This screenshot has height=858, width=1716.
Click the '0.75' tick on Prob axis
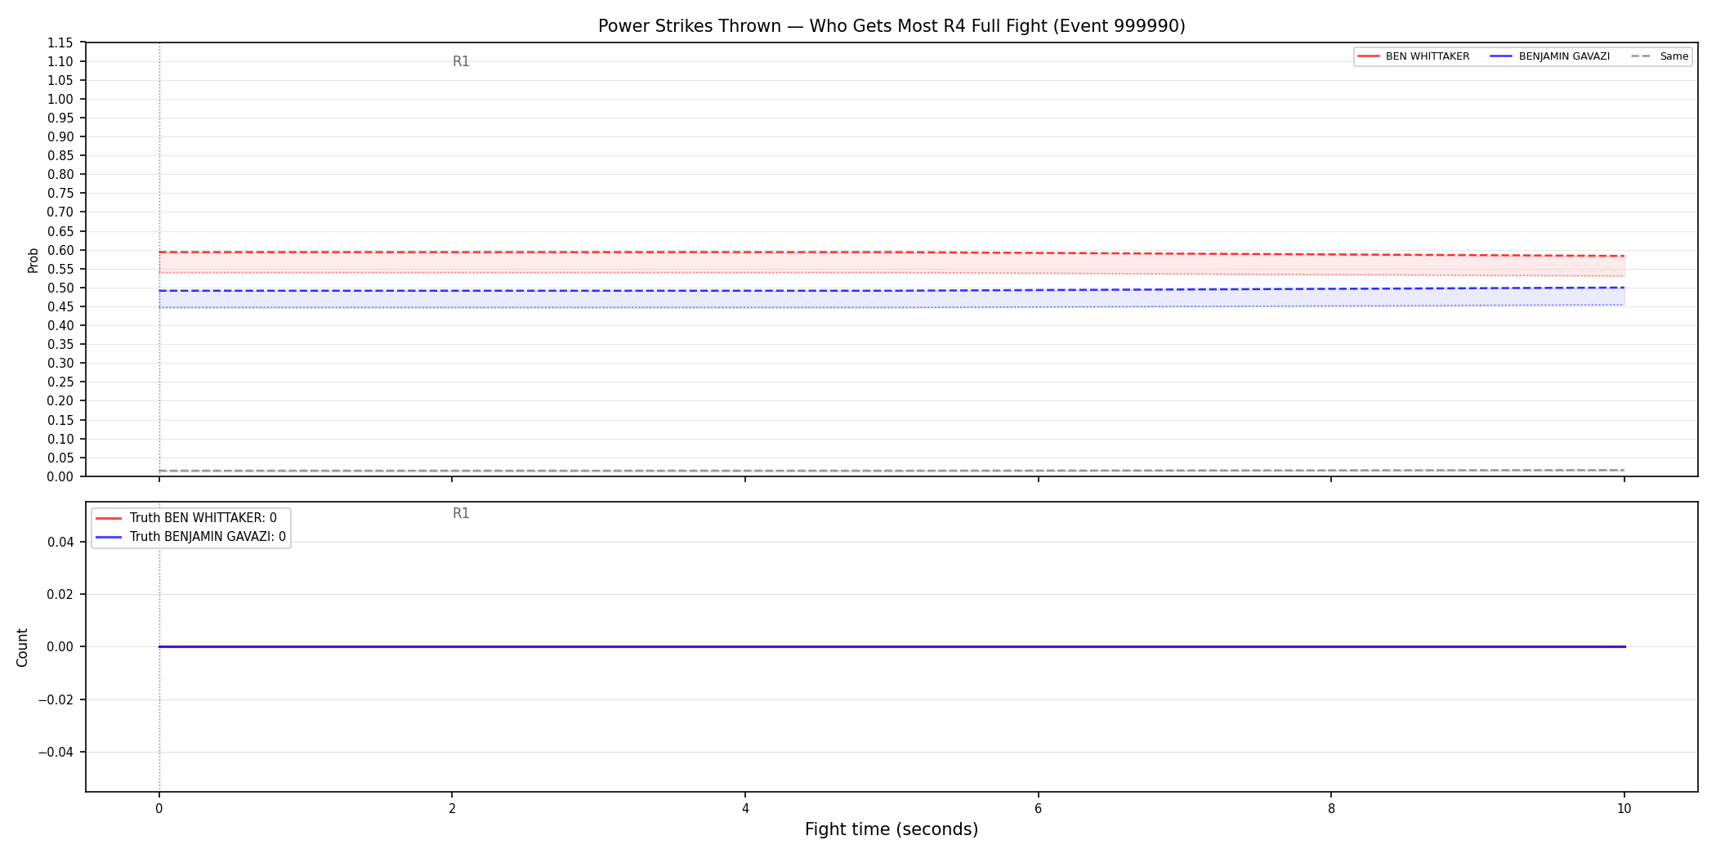[x=60, y=194]
